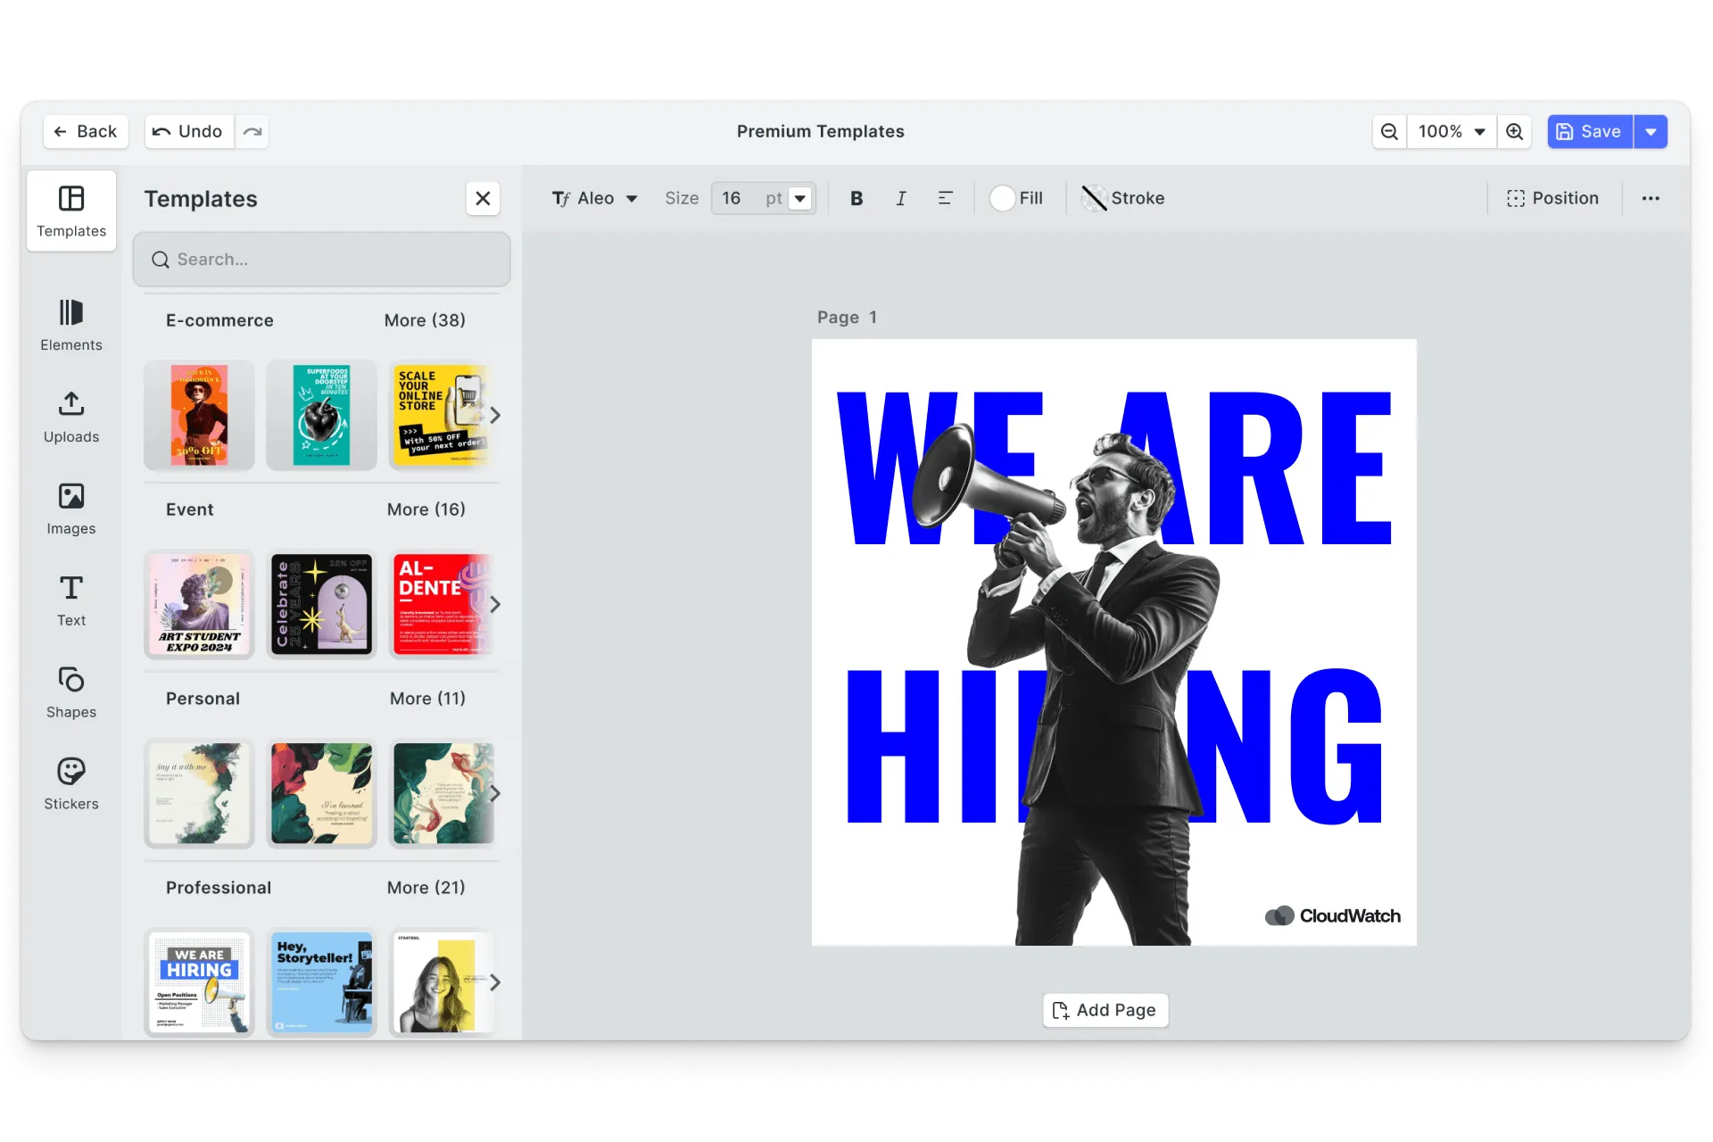The width and height of the screenshot is (1713, 1142).
Task: Select the teal Superfoods template
Action: point(321,415)
